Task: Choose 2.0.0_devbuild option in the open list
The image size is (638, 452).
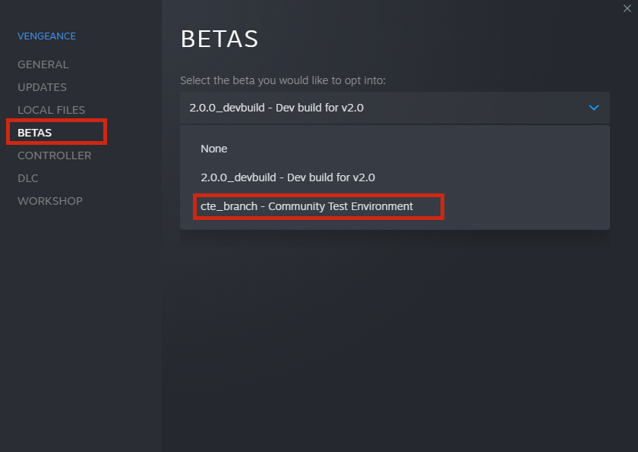Action: click(x=287, y=177)
